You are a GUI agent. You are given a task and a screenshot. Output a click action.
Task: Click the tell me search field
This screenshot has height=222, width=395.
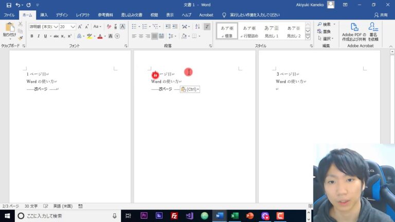pos(255,15)
